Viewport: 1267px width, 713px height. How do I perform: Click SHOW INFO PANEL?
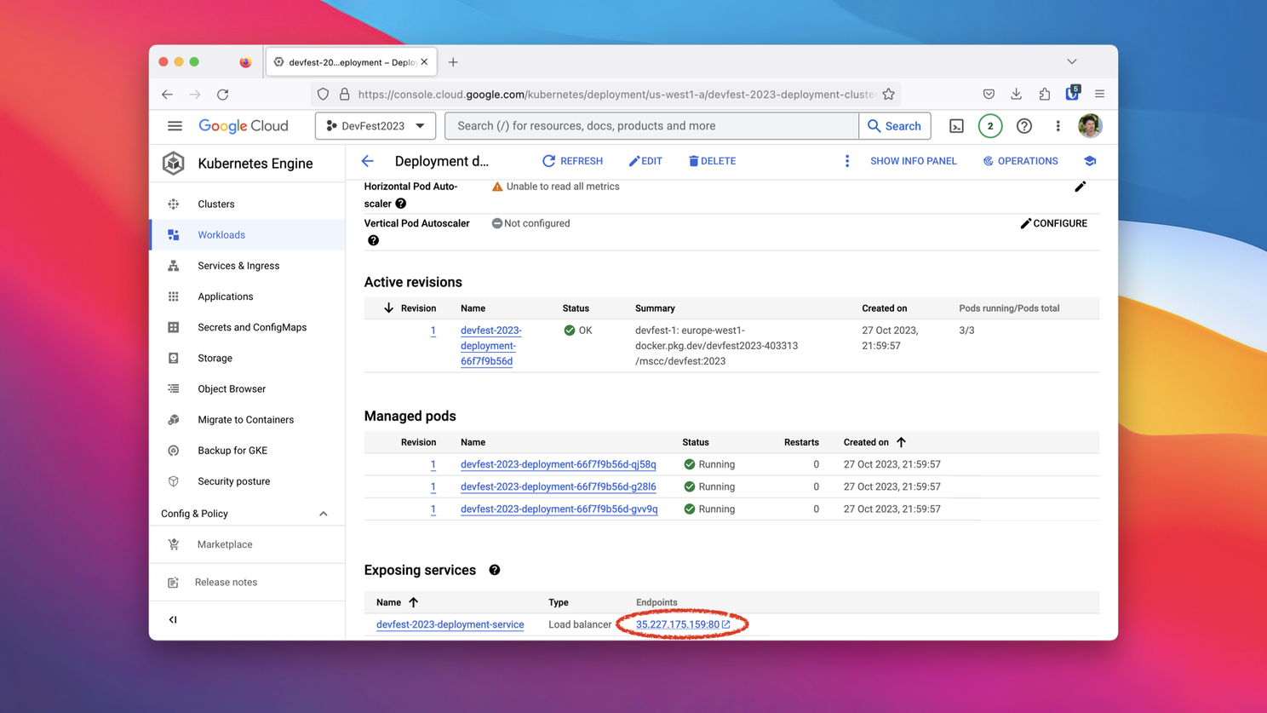pos(913,161)
